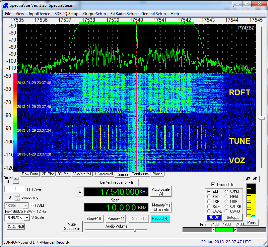Open the V Scale 5 dB/Div dropdown

point(27,218)
